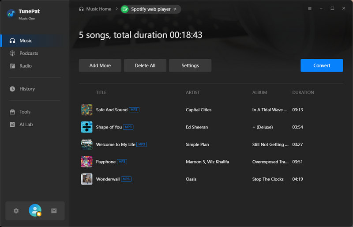Open settings via the gear icon
Viewport: 353px width, 227px height.
pos(16,211)
